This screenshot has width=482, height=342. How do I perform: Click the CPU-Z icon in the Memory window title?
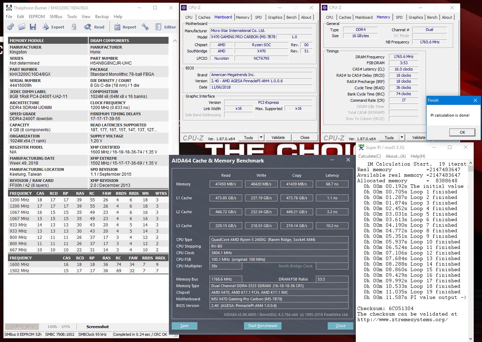(325, 7)
